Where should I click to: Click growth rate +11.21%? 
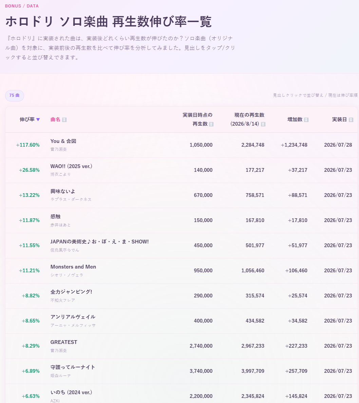click(x=29, y=271)
